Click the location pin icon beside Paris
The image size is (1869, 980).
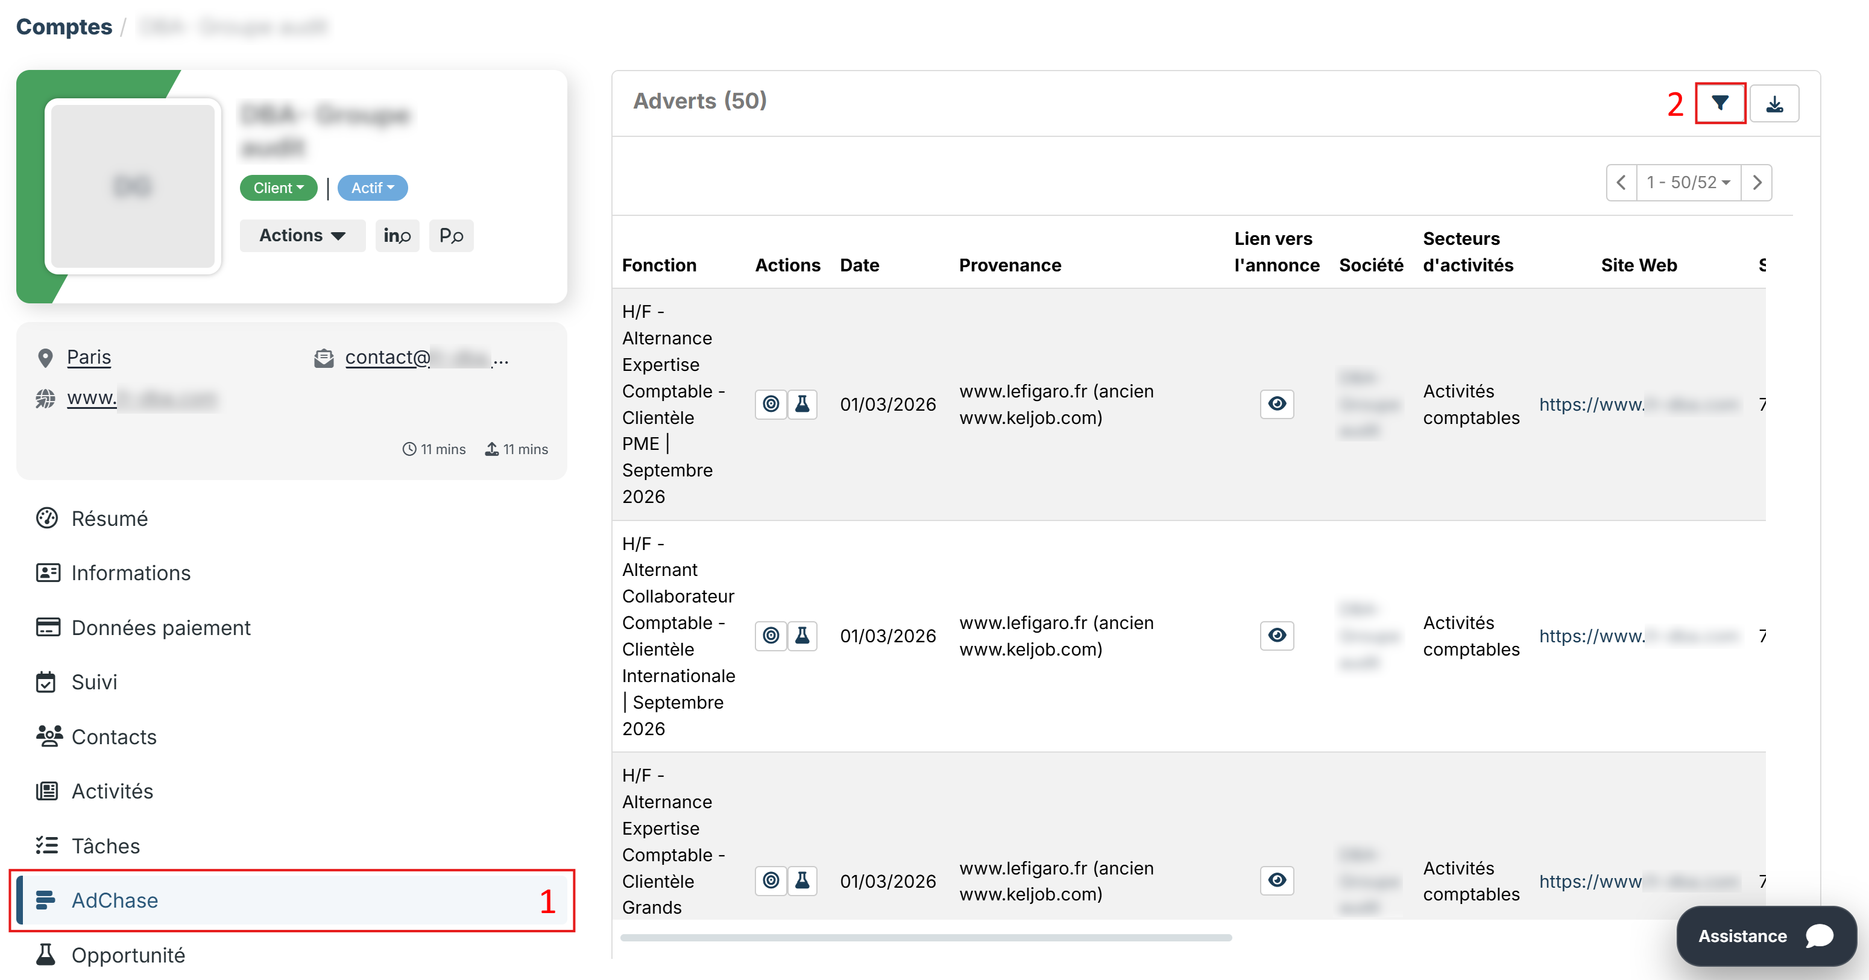45,358
